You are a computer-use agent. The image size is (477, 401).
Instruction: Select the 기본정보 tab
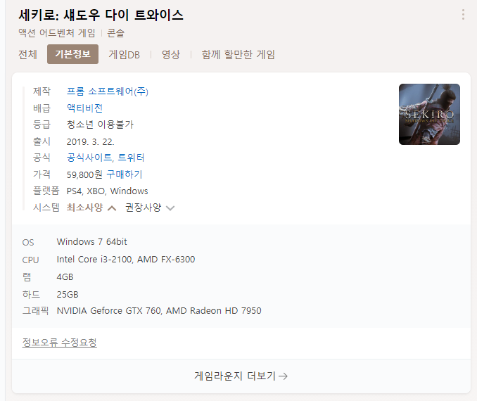pos(72,54)
